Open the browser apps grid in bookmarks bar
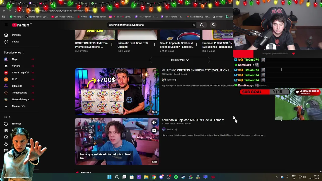Viewport: 322px width, 181px height. 3,17
